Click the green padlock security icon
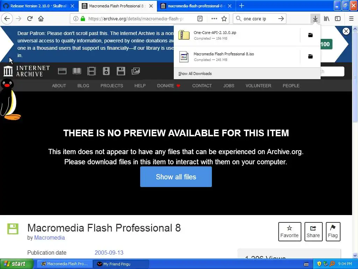 coord(83,19)
